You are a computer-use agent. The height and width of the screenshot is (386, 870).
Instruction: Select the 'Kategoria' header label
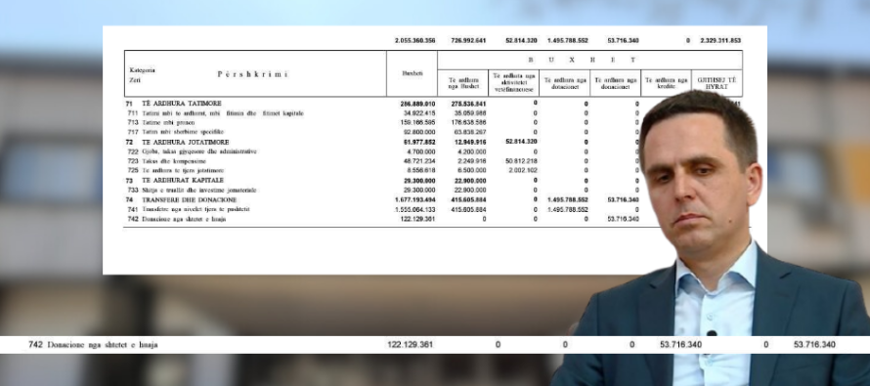point(143,70)
